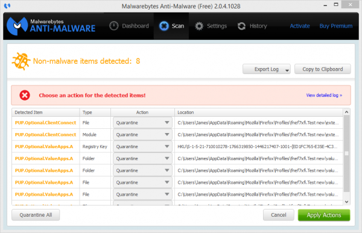Click the red X warning icon

(25, 95)
